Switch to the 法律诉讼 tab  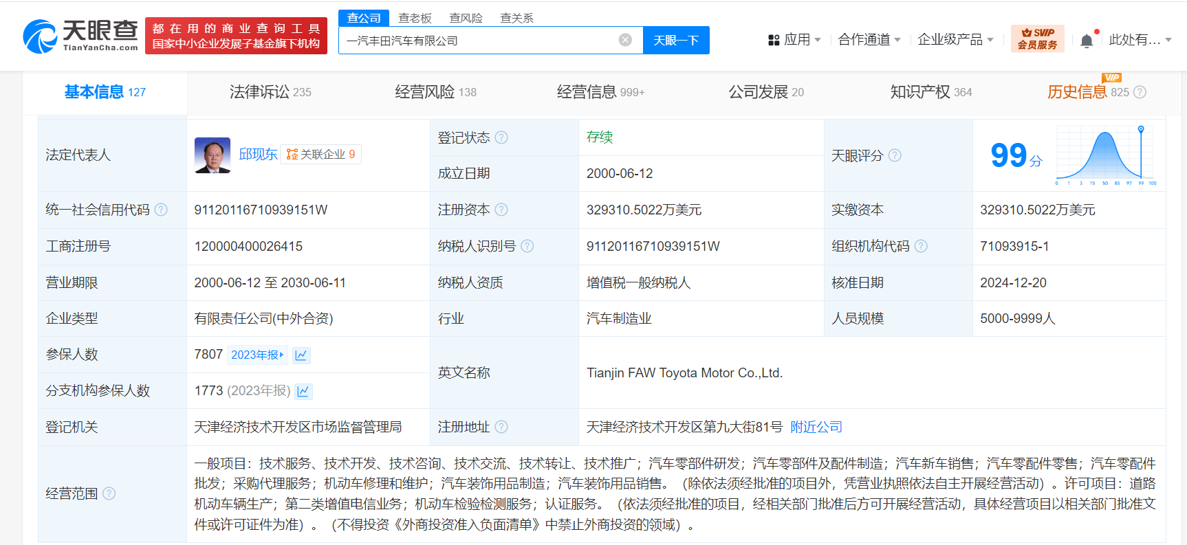pyautogui.click(x=270, y=92)
